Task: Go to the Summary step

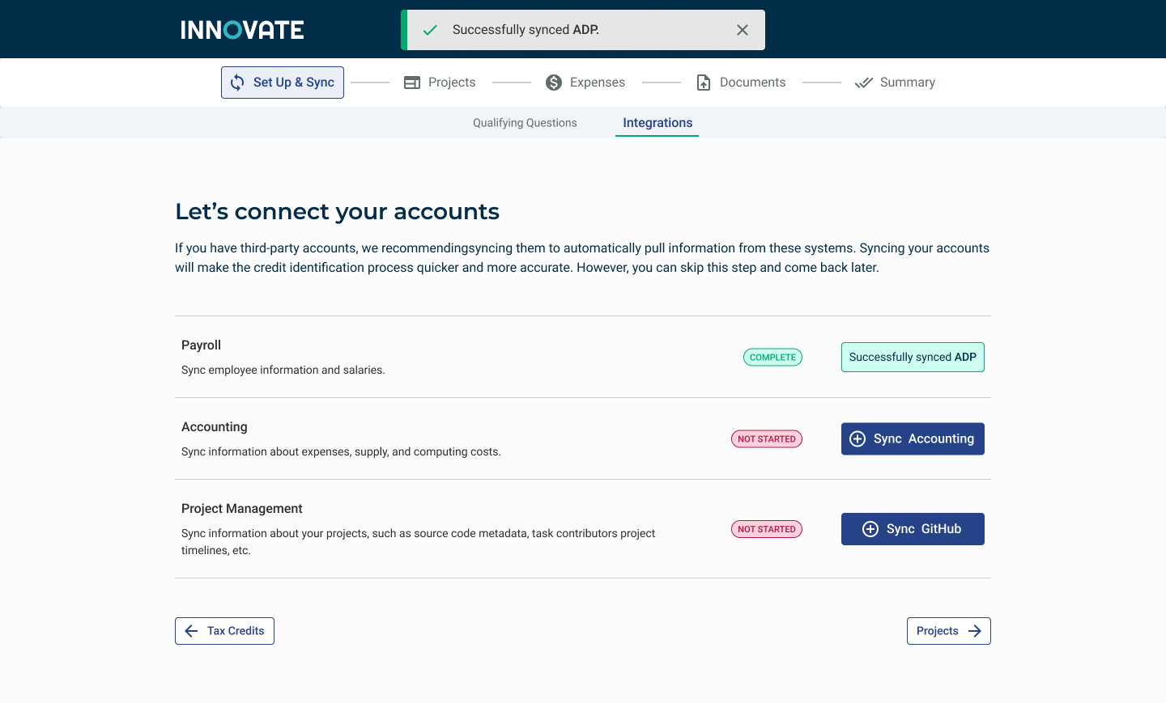Action: click(x=907, y=83)
